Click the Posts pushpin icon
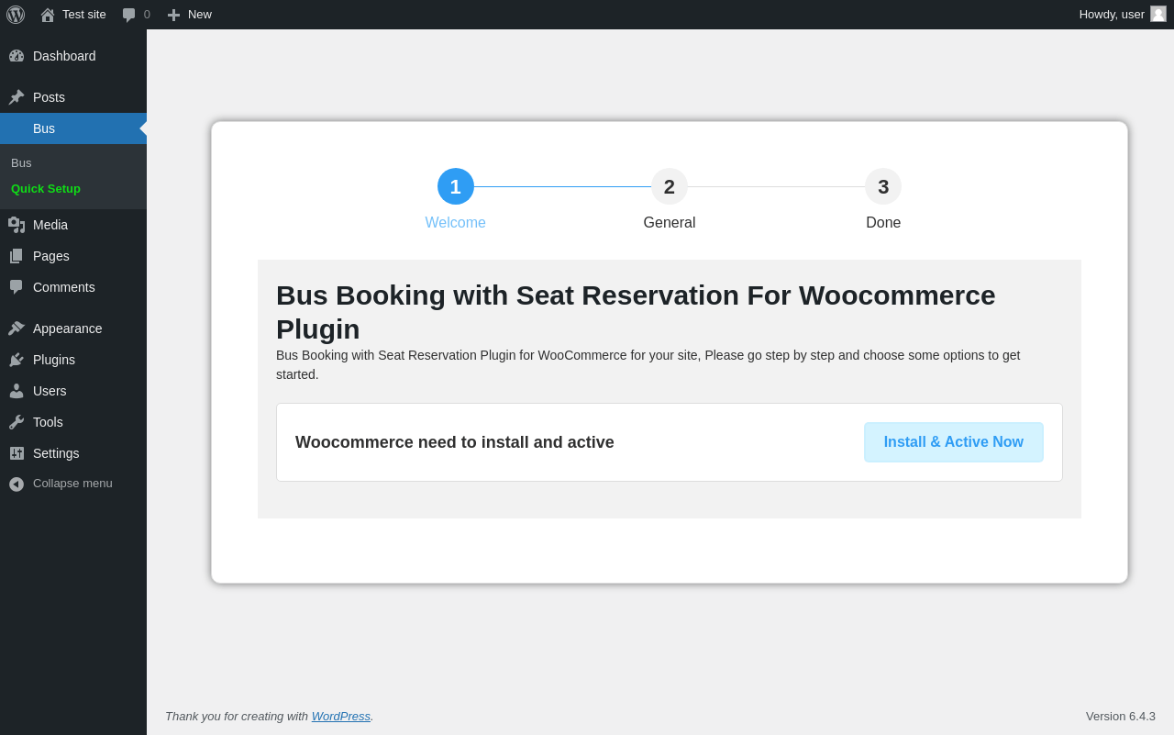 tap(17, 97)
